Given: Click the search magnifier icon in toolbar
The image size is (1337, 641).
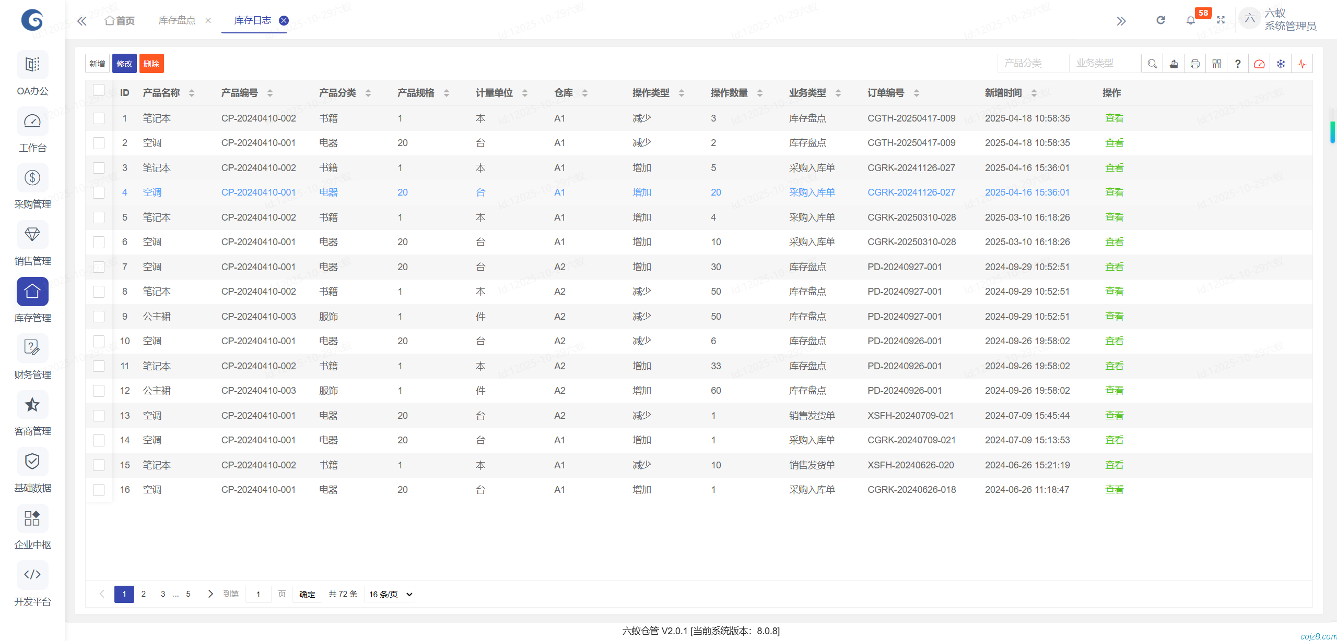Looking at the screenshot, I should click(1152, 64).
